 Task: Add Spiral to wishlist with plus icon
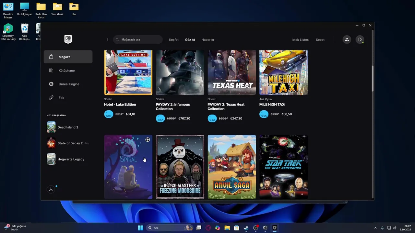click(148, 139)
